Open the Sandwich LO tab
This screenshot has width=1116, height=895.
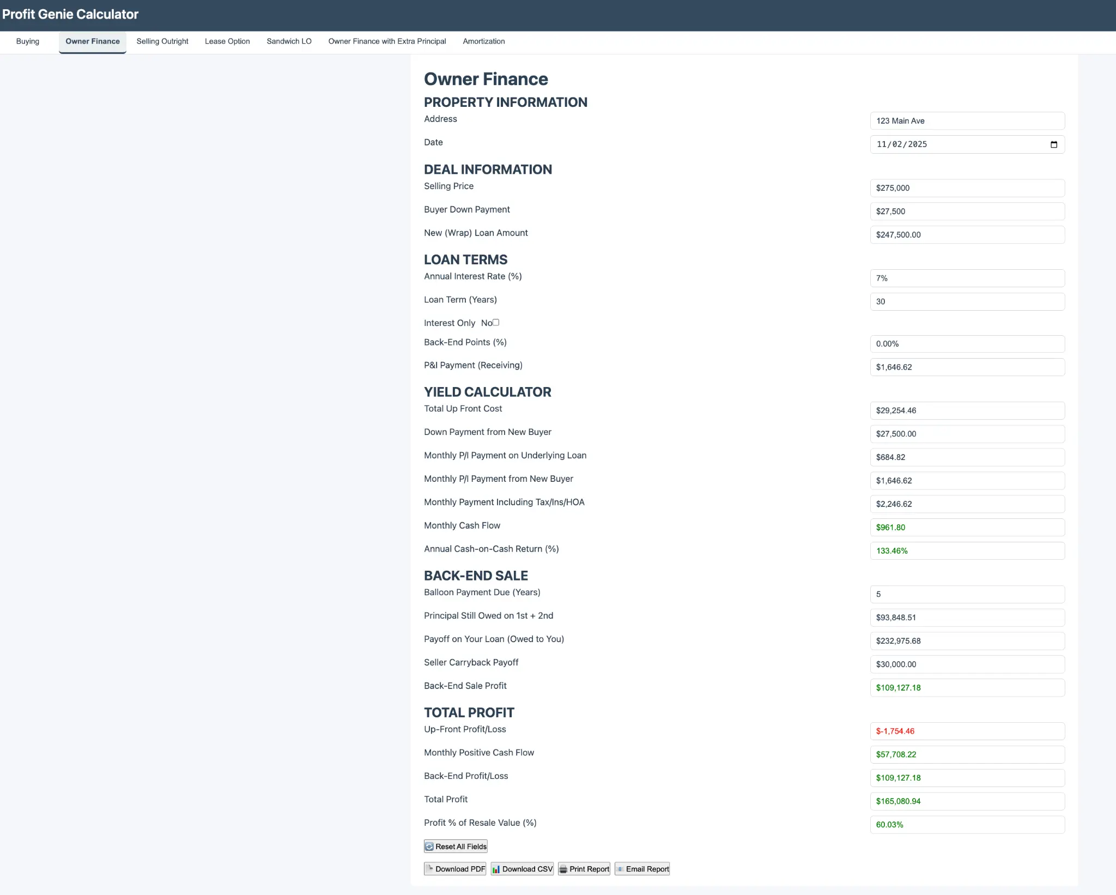click(x=289, y=41)
